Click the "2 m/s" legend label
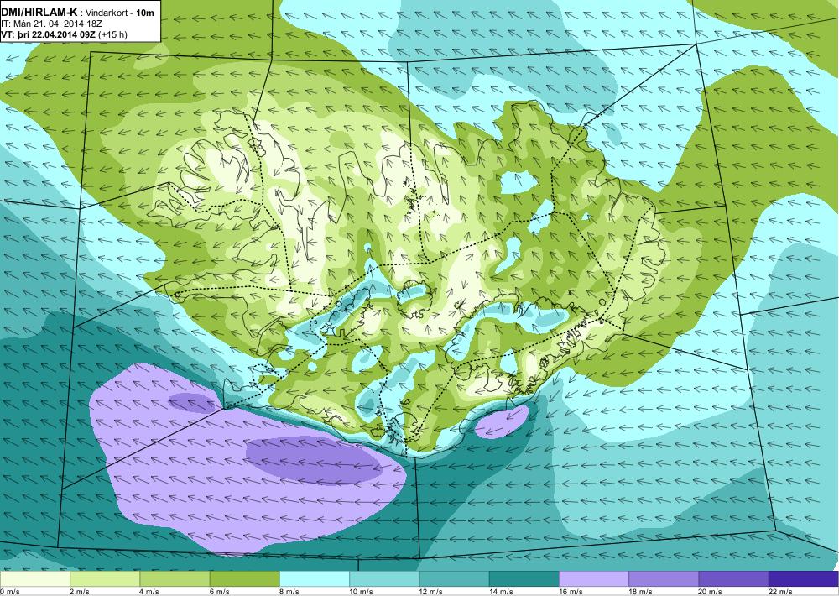The height and width of the screenshot is (596, 839). (x=80, y=592)
